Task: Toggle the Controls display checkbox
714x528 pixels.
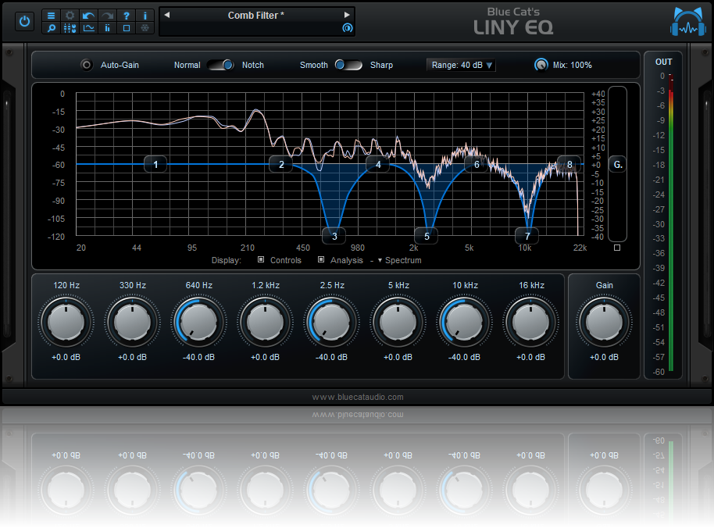Action: (x=261, y=259)
